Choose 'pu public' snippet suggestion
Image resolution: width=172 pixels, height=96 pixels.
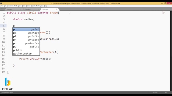click(26, 47)
